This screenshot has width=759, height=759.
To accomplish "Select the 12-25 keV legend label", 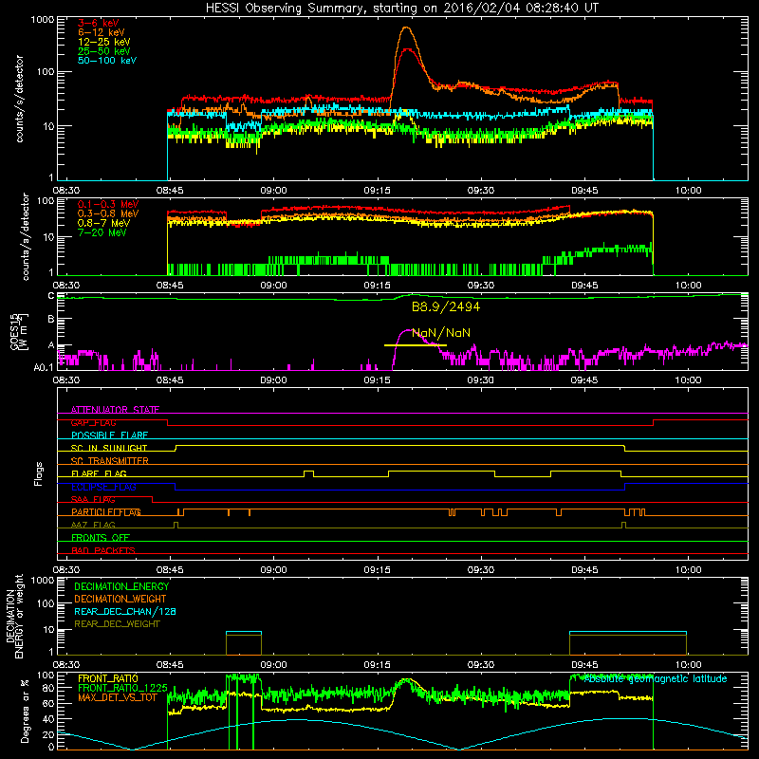I will (104, 42).
